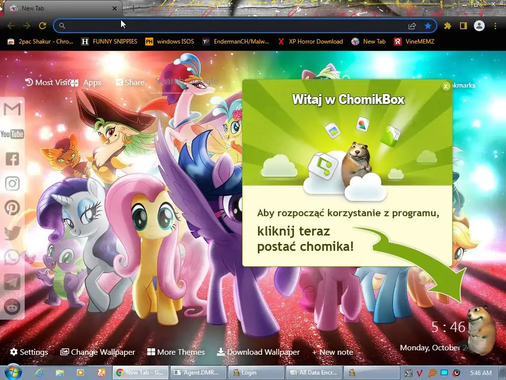Screen dimensions: 506x380
Task: Click Change Wallpaper
Action: (x=97, y=352)
